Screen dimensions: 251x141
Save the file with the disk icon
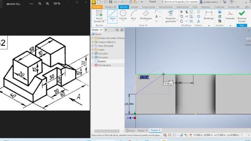[111, 2]
